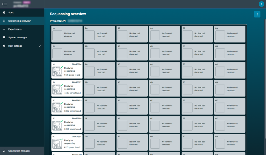Viewport: 266px width, 155px height.
Task: Select flow cell position 3A
Action: click(132, 34)
